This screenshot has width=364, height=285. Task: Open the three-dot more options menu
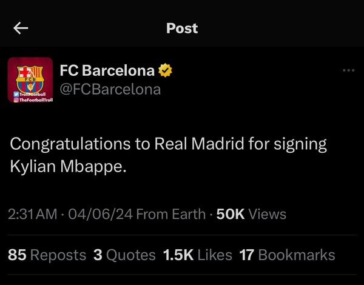(x=348, y=70)
